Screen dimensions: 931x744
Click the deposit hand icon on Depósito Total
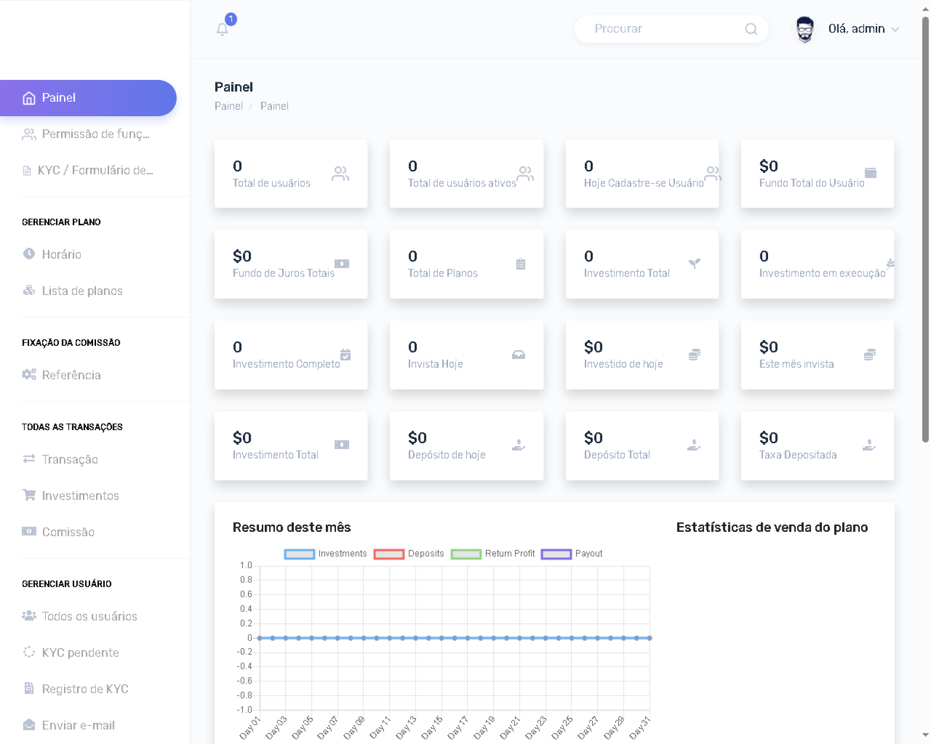(x=694, y=445)
